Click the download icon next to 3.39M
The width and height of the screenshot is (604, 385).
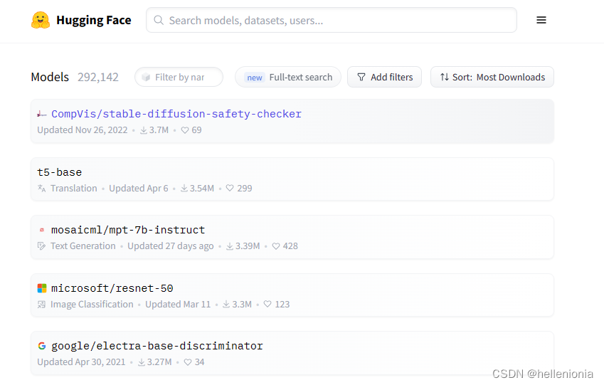coord(230,246)
